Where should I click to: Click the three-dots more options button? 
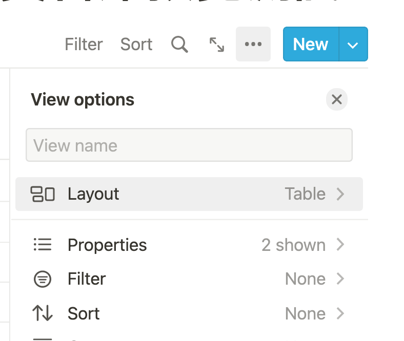pos(253,44)
